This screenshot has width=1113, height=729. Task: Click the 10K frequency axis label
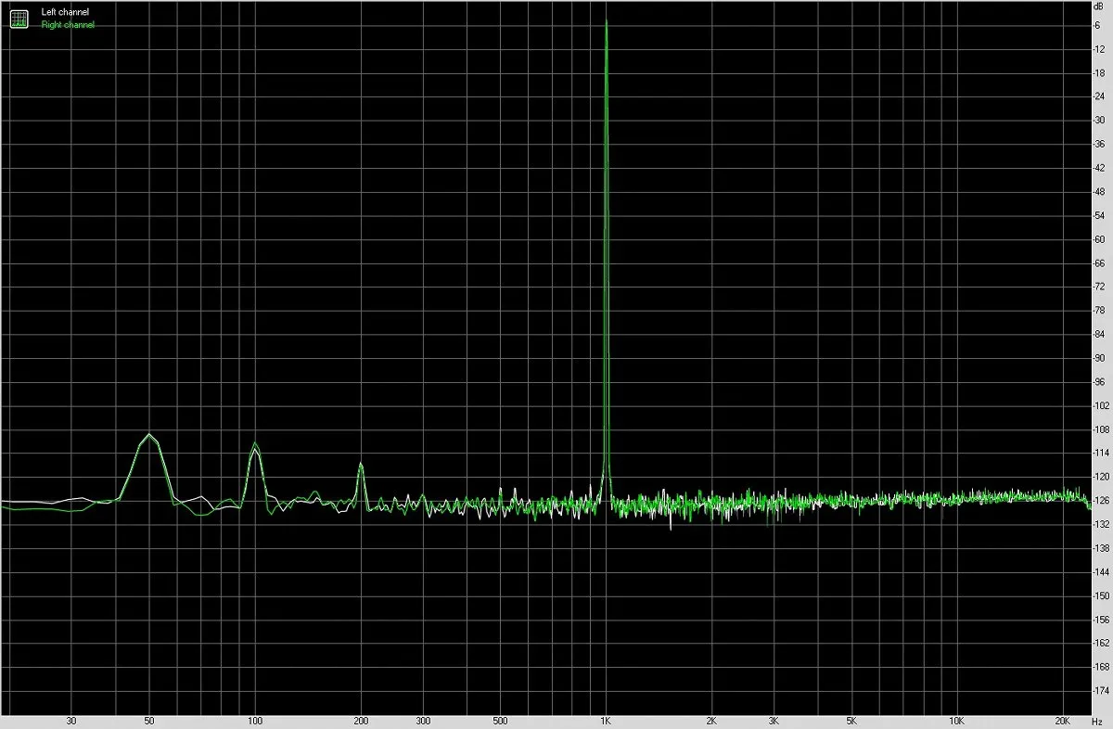(x=956, y=721)
